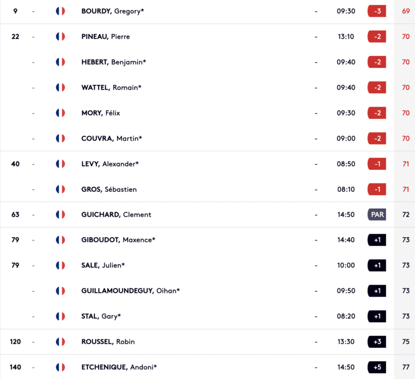The width and height of the screenshot is (415, 379).
Task: Open player profile WATTEL, Romain
Action: [112, 87]
